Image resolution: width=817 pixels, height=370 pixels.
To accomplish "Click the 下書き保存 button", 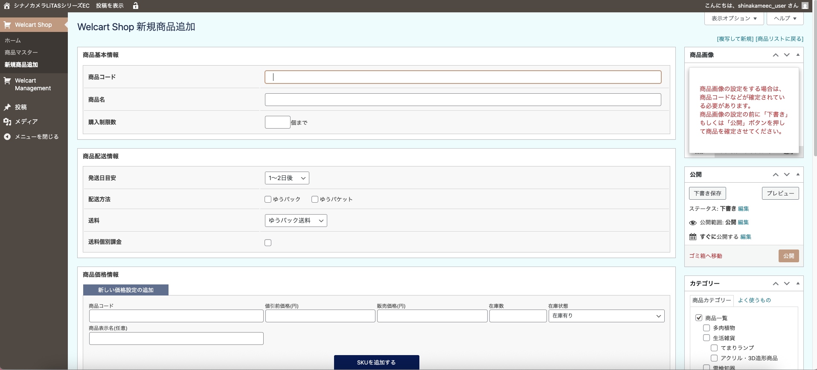I will (x=707, y=193).
